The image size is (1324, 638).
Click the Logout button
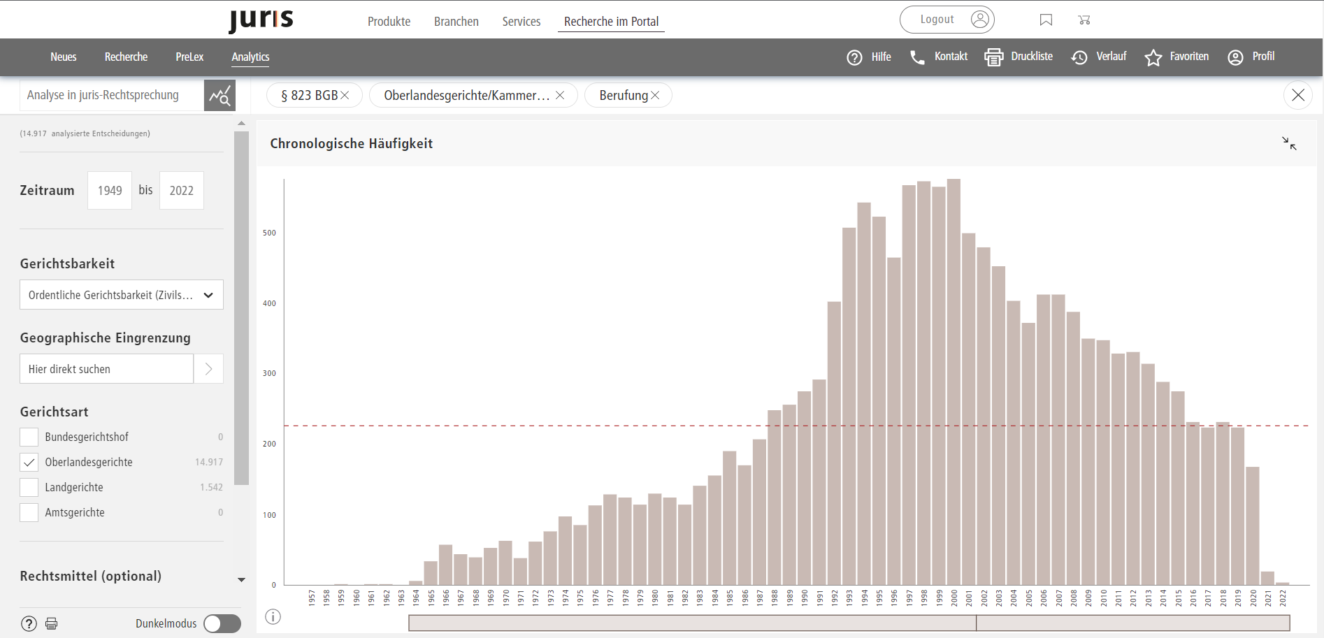(947, 20)
